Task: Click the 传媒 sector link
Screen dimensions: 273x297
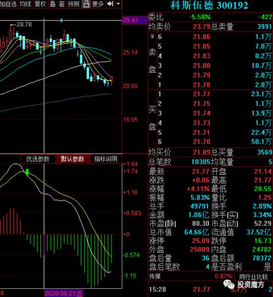Action: coord(155,277)
